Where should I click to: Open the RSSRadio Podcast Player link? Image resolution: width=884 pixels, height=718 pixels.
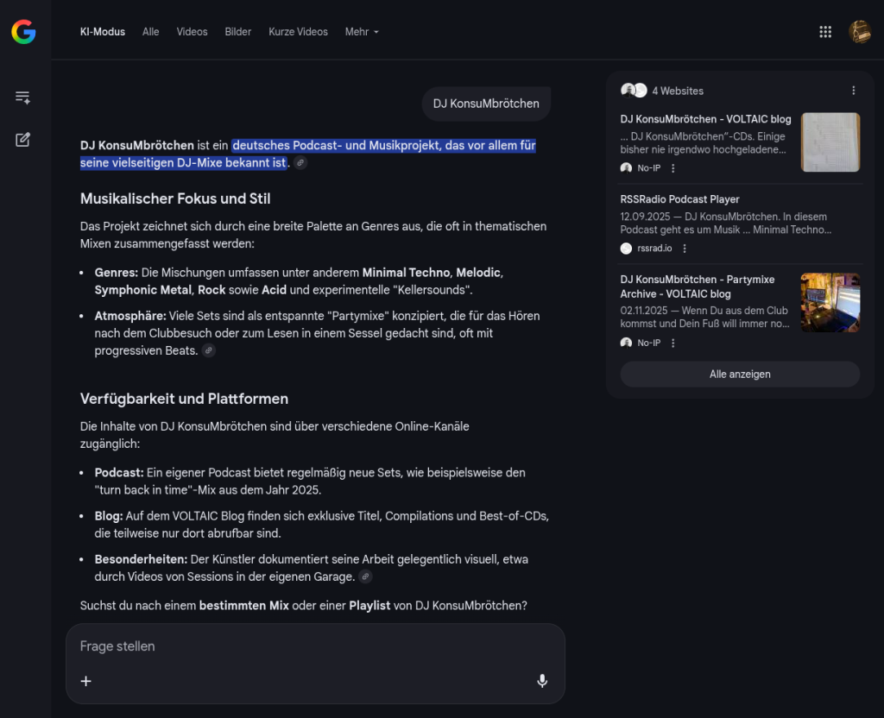(x=679, y=199)
